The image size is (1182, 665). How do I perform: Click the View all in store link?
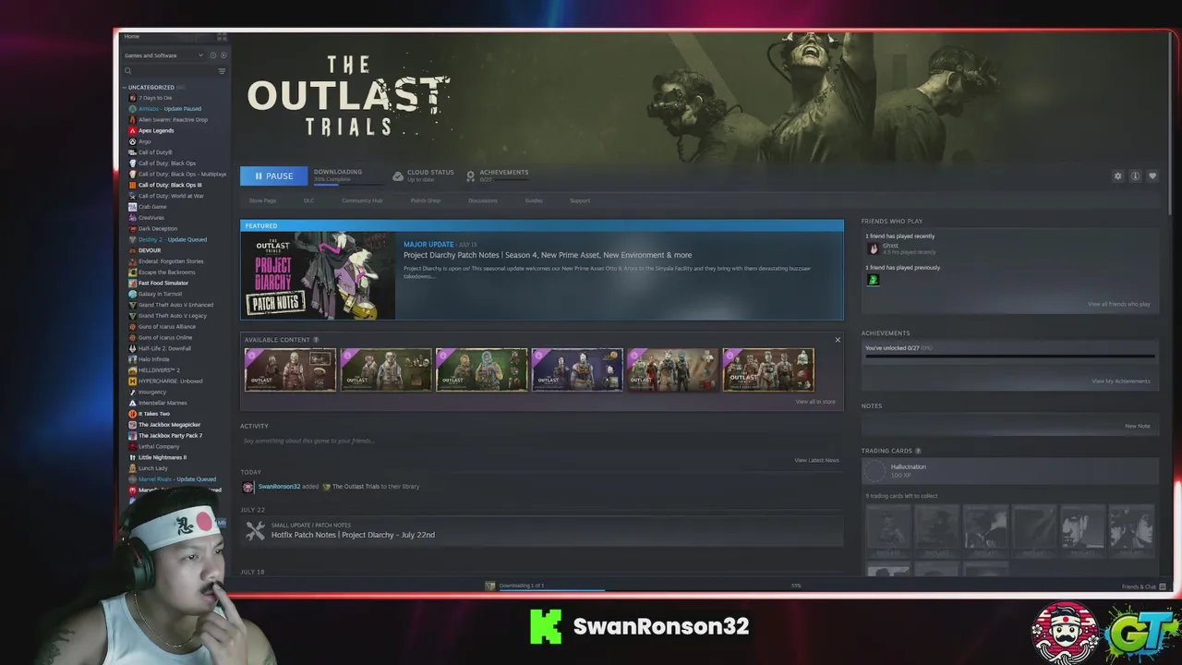(x=815, y=402)
